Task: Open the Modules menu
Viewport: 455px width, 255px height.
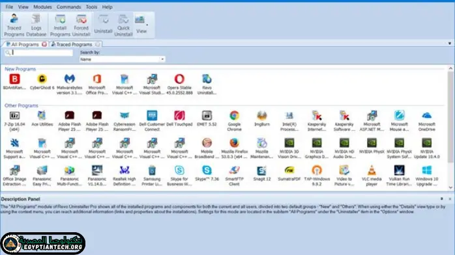Action: point(42,7)
